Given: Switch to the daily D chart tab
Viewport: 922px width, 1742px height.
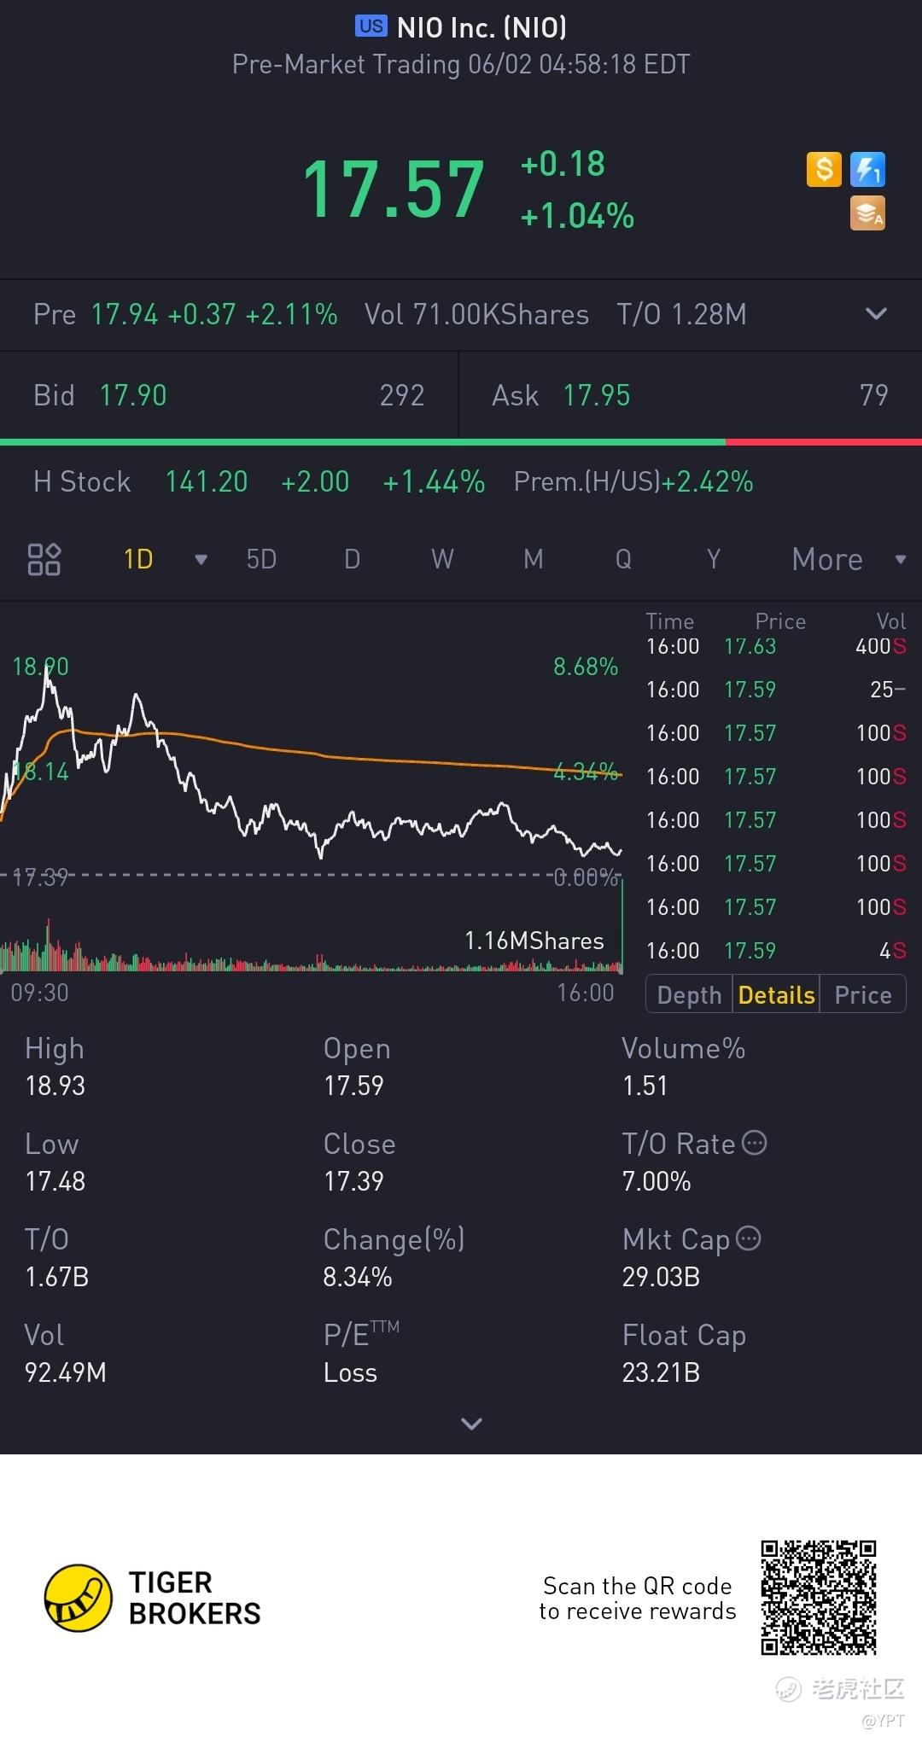Looking at the screenshot, I should 352,559.
